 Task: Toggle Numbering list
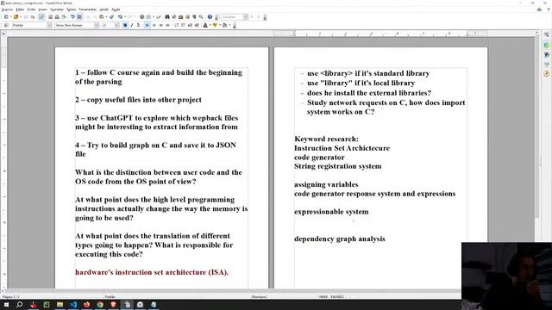176,25
